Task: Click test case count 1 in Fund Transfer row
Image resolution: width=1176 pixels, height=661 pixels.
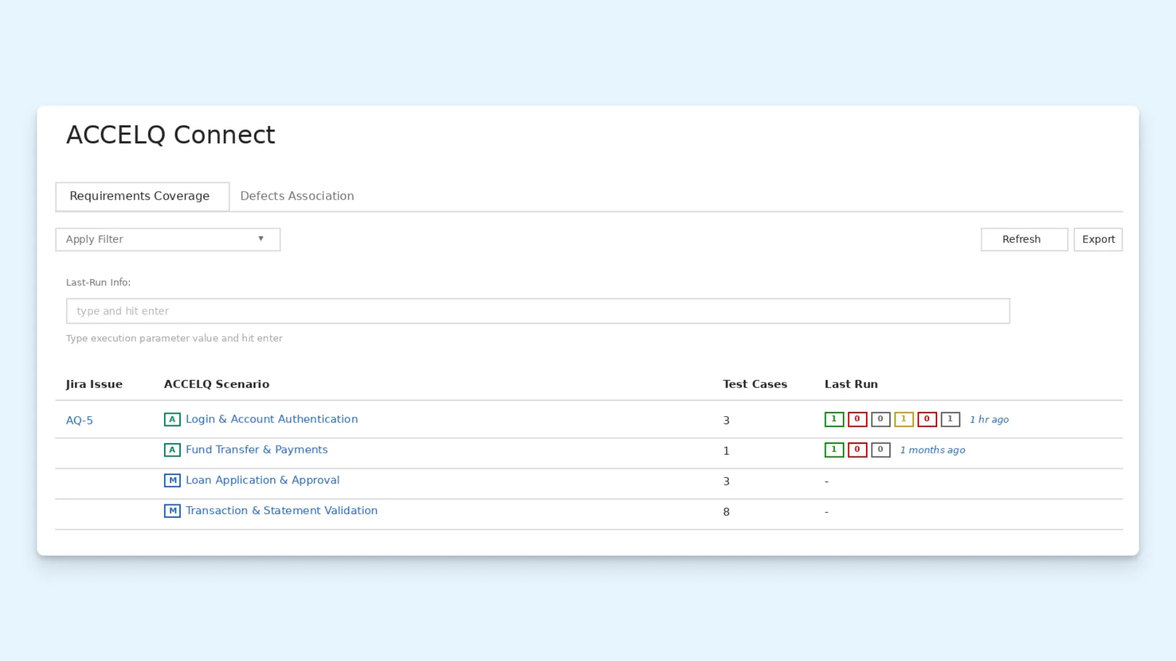Action: 726,451
